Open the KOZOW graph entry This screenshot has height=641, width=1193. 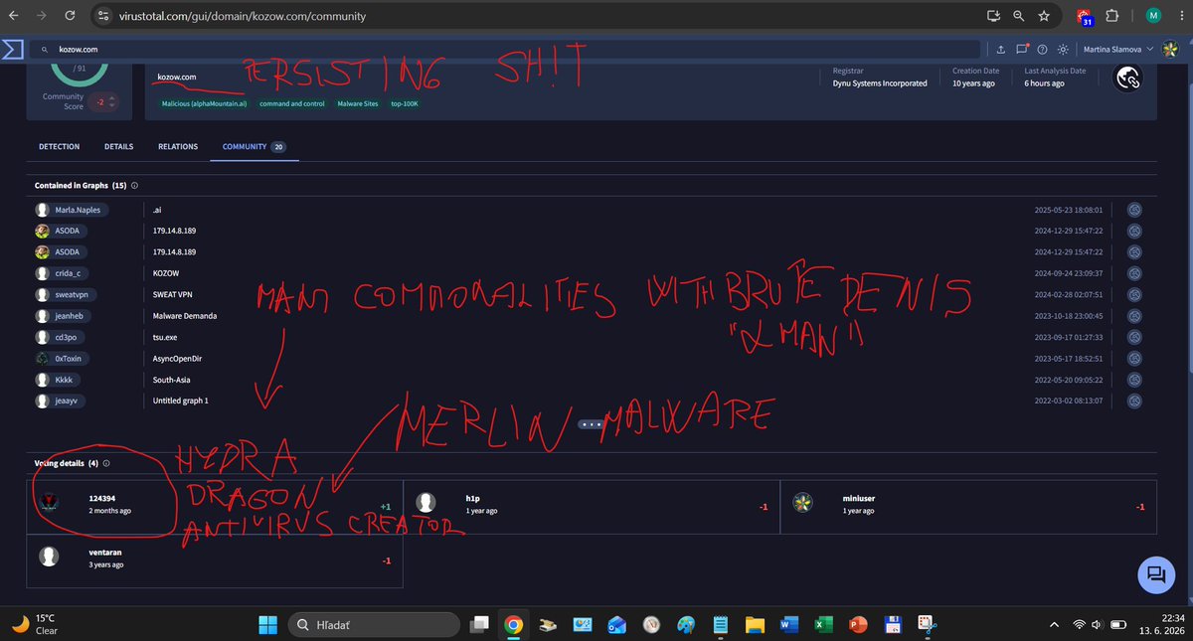coord(165,273)
